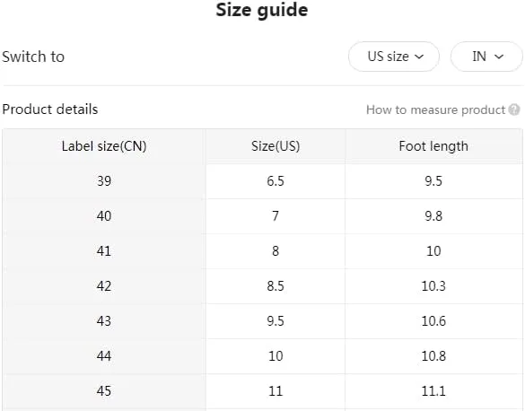The width and height of the screenshot is (525, 411).
Task: Select the row with label size 41
Action: (262, 251)
